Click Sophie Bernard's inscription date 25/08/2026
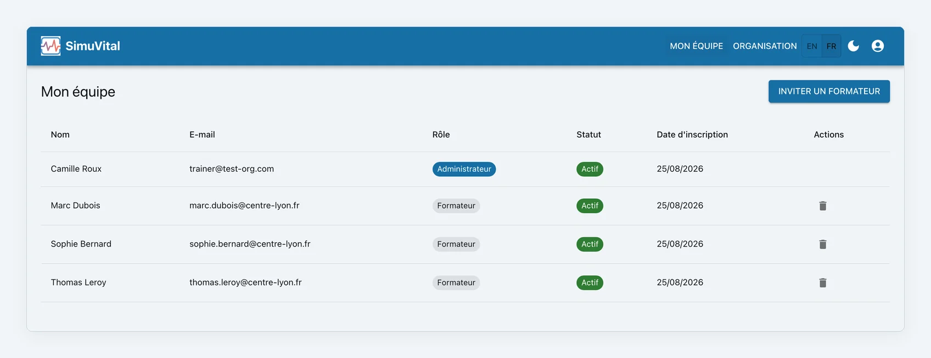Viewport: 931px width, 358px height. [x=680, y=244]
